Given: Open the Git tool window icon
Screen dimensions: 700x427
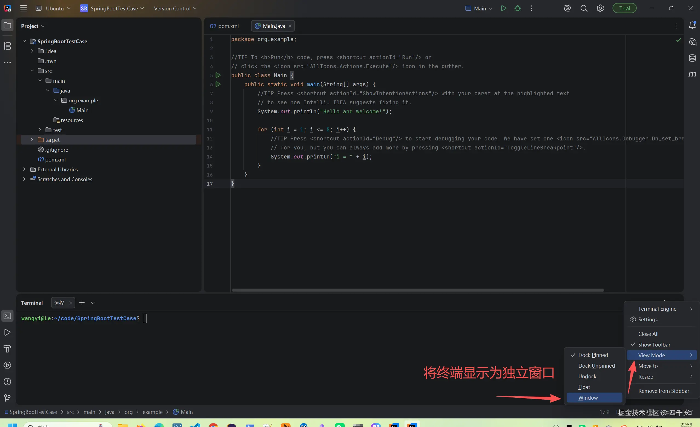Looking at the screenshot, I should tap(7, 398).
